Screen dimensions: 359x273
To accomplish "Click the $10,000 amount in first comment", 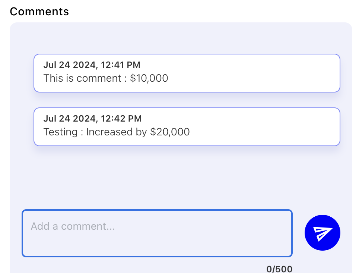I will tap(149, 78).
